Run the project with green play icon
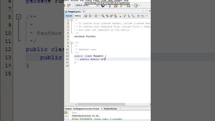 122,5
